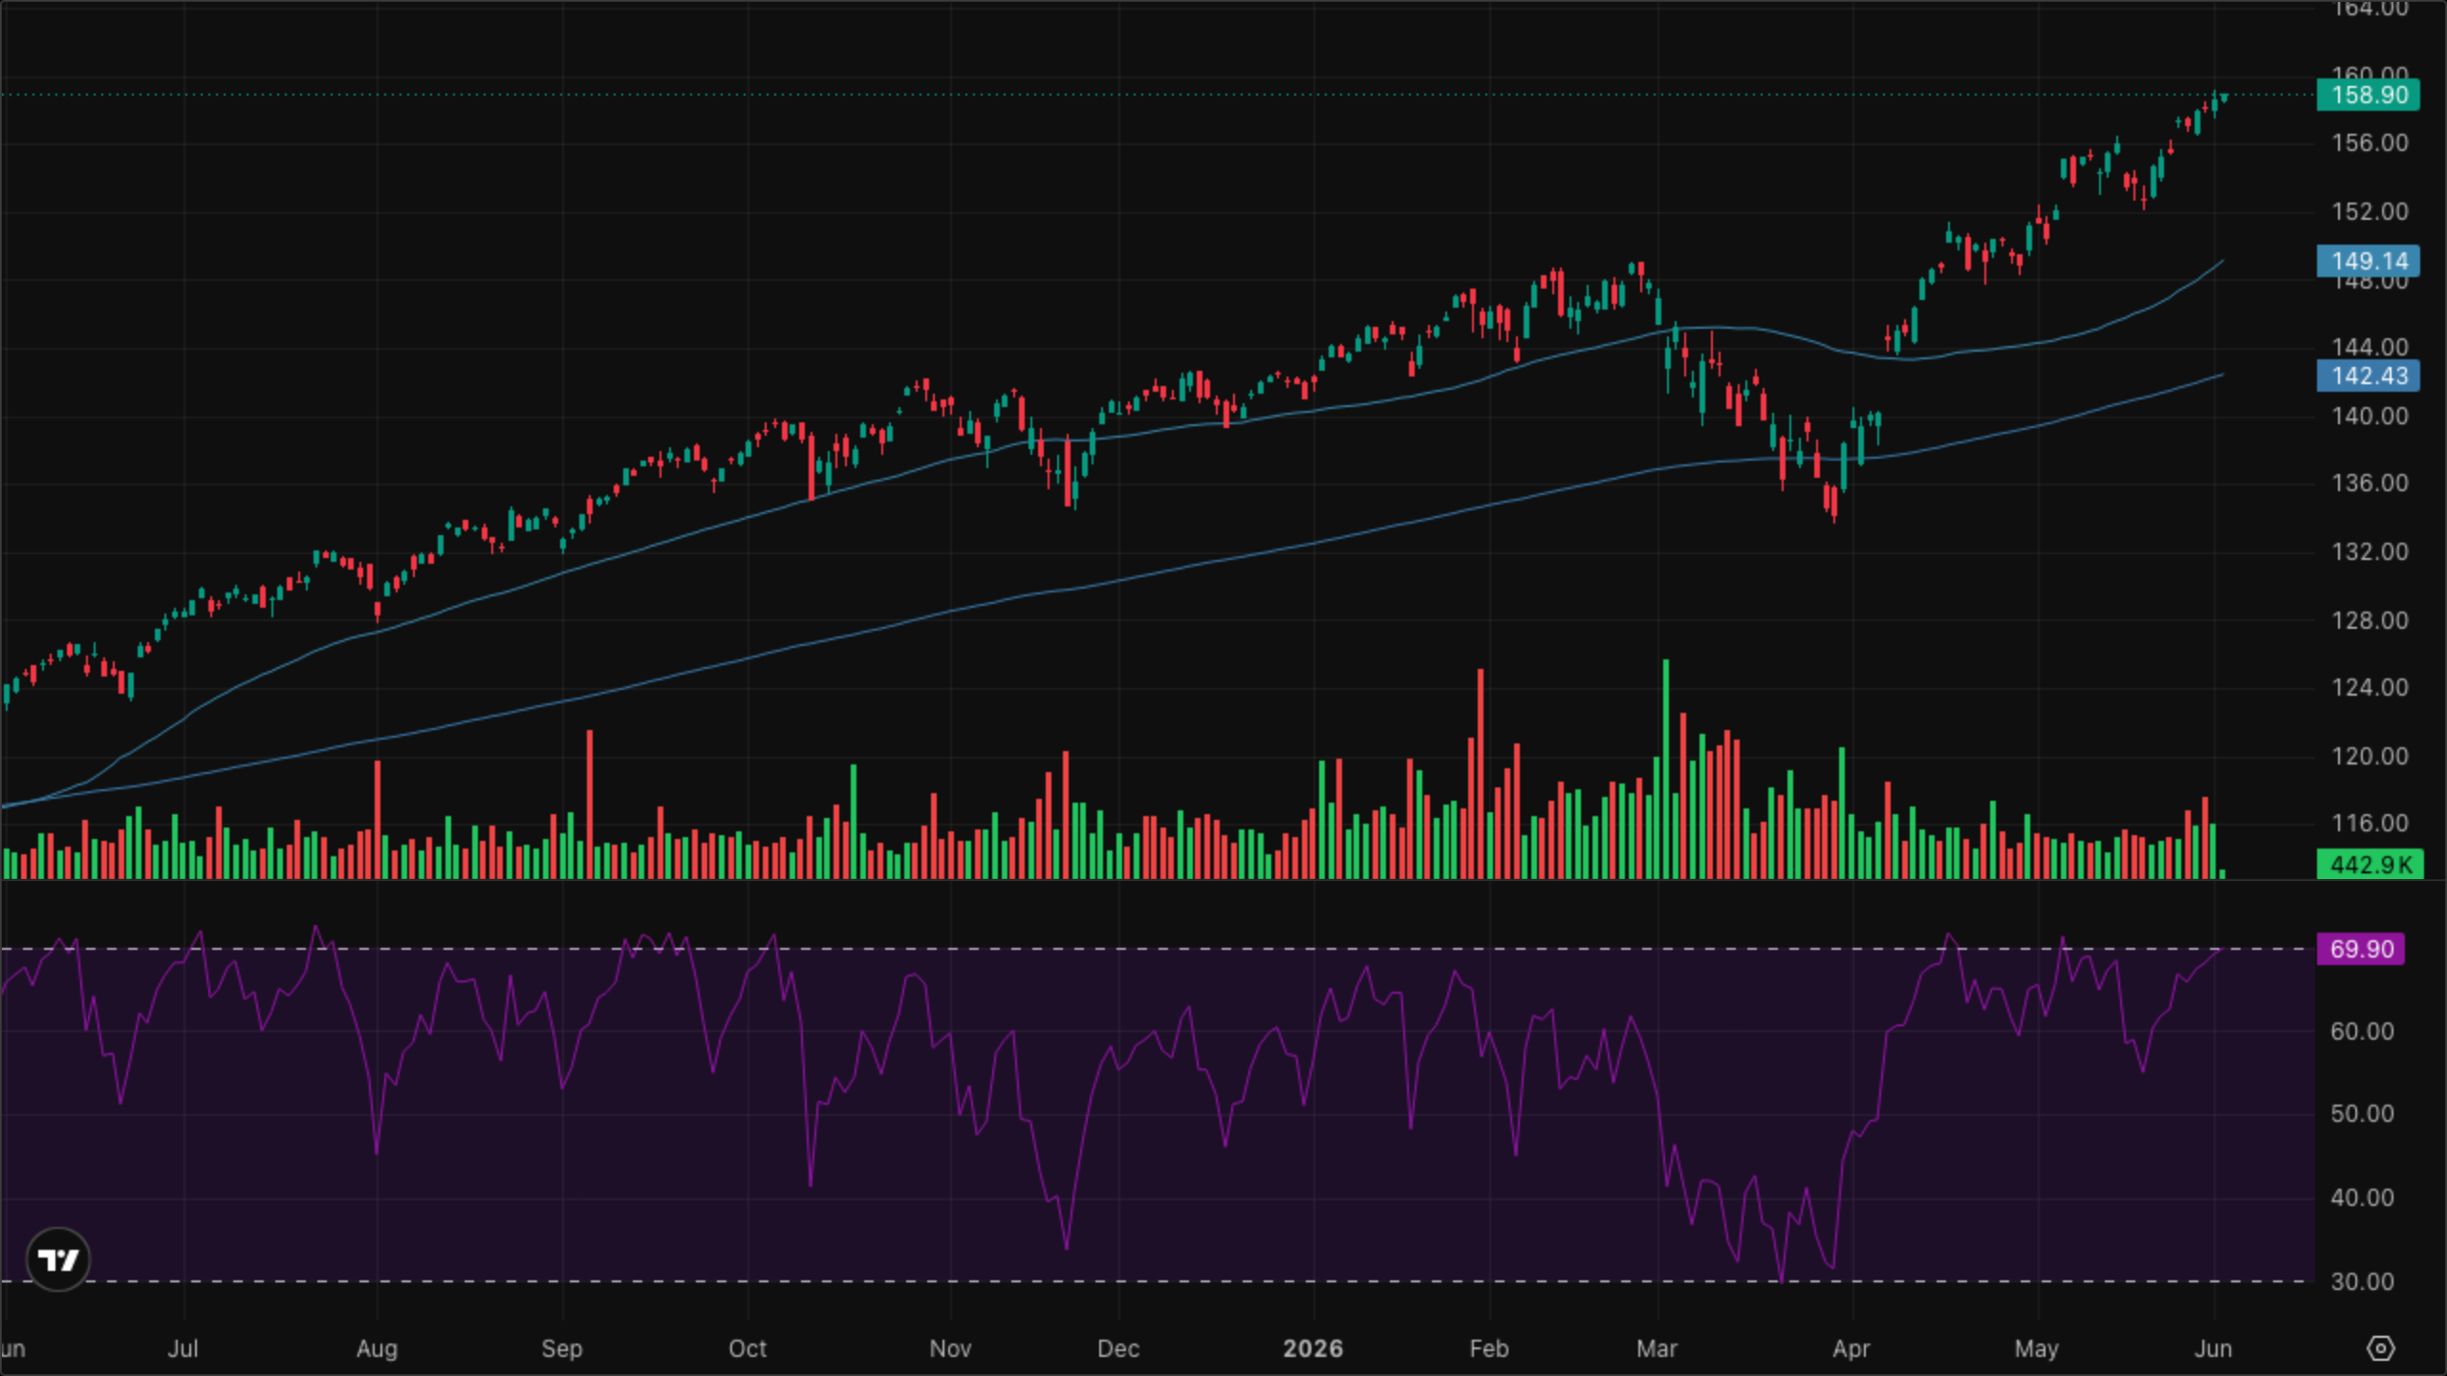Click the 50.00 RSI axis label
The image size is (2447, 1376).
[2362, 1113]
